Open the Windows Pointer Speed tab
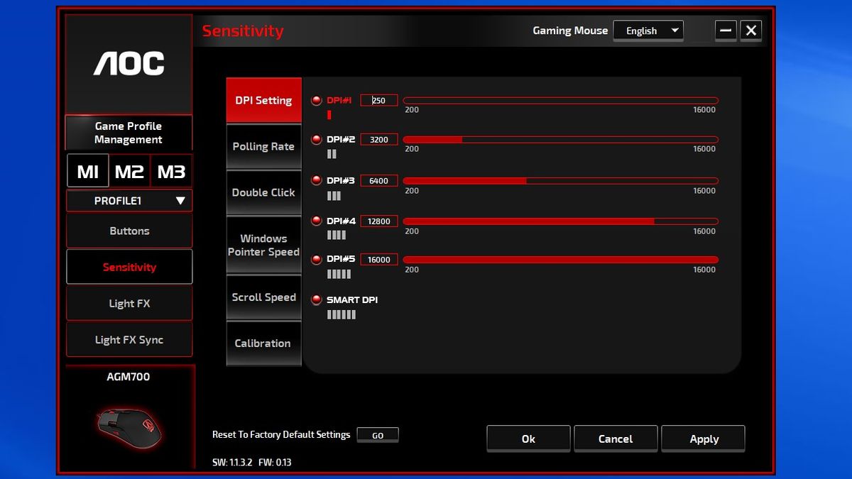Screen dimensions: 852x479 tap(264, 246)
